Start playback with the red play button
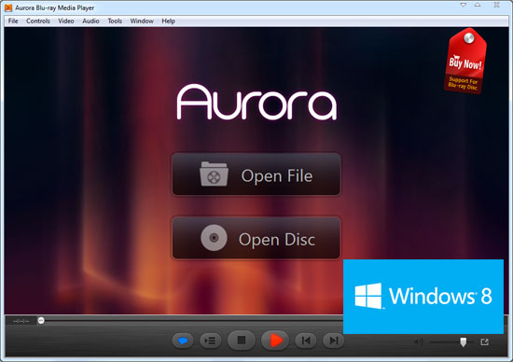Image resolution: width=513 pixels, height=362 pixels. point(275,341)
